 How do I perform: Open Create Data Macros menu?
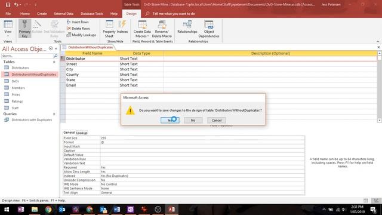(x=142, y=29)
